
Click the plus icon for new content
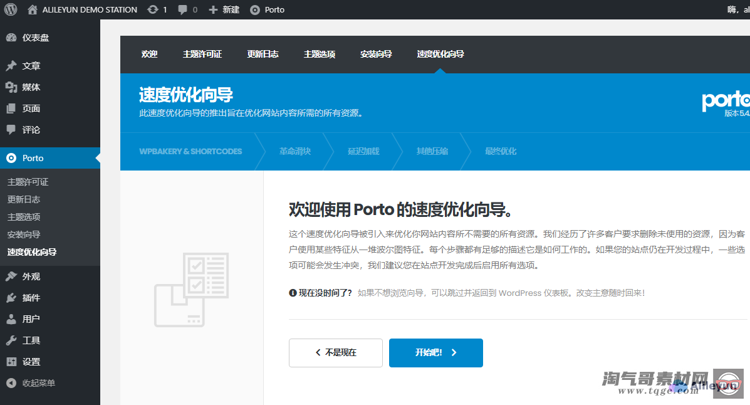pyautogui.click(x=213, y=9)
